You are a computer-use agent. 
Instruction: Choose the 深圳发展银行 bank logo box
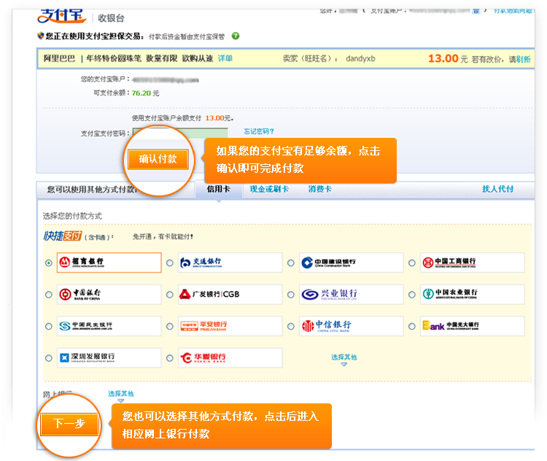(x=109, y=357)
